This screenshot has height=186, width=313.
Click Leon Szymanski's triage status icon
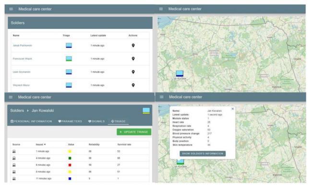click(69, 72)
